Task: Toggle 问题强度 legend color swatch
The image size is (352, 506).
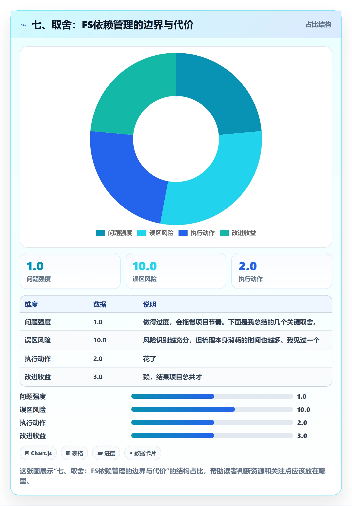Action: (x=101, y=233)
